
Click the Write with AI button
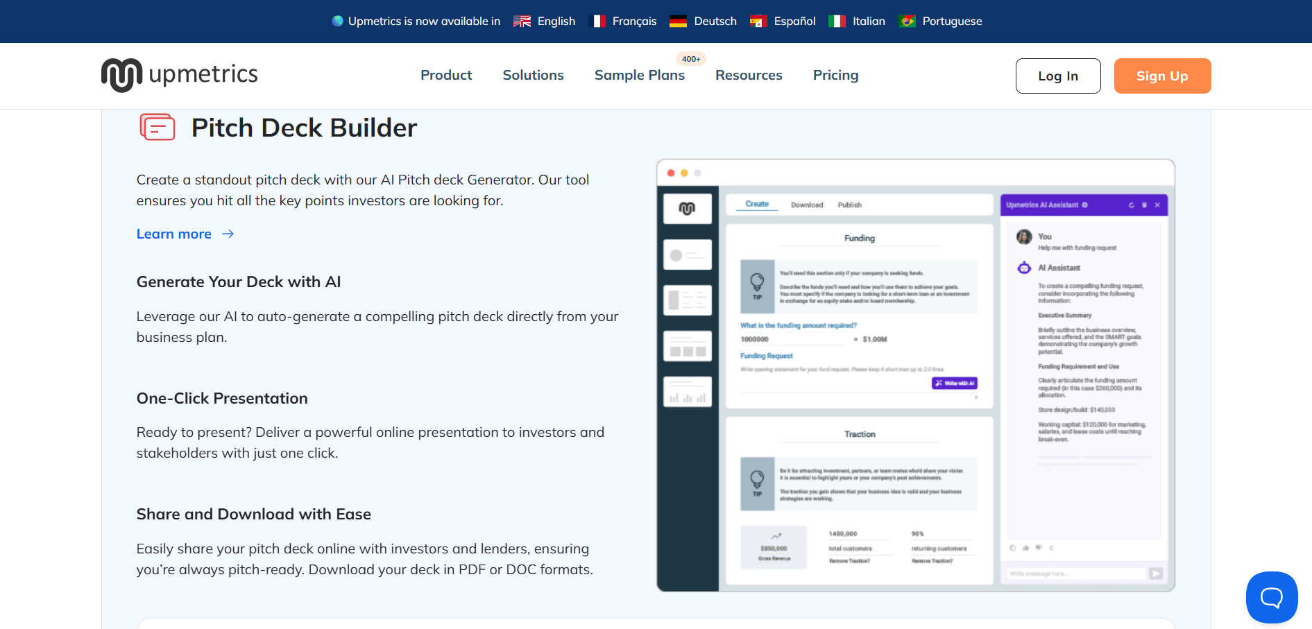(955, 383)
